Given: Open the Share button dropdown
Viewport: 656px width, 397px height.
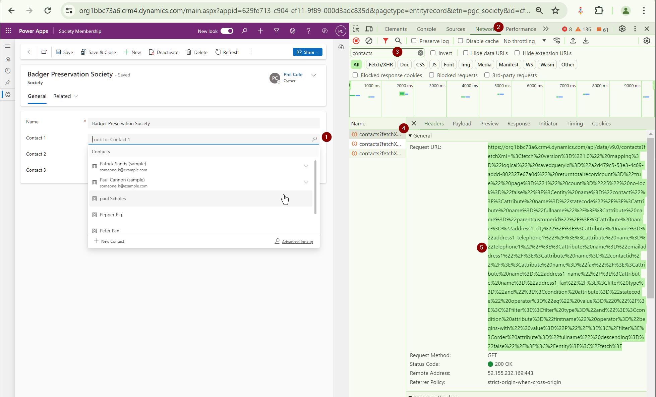Looking at the screenshot, I should (x=308, y=52).
